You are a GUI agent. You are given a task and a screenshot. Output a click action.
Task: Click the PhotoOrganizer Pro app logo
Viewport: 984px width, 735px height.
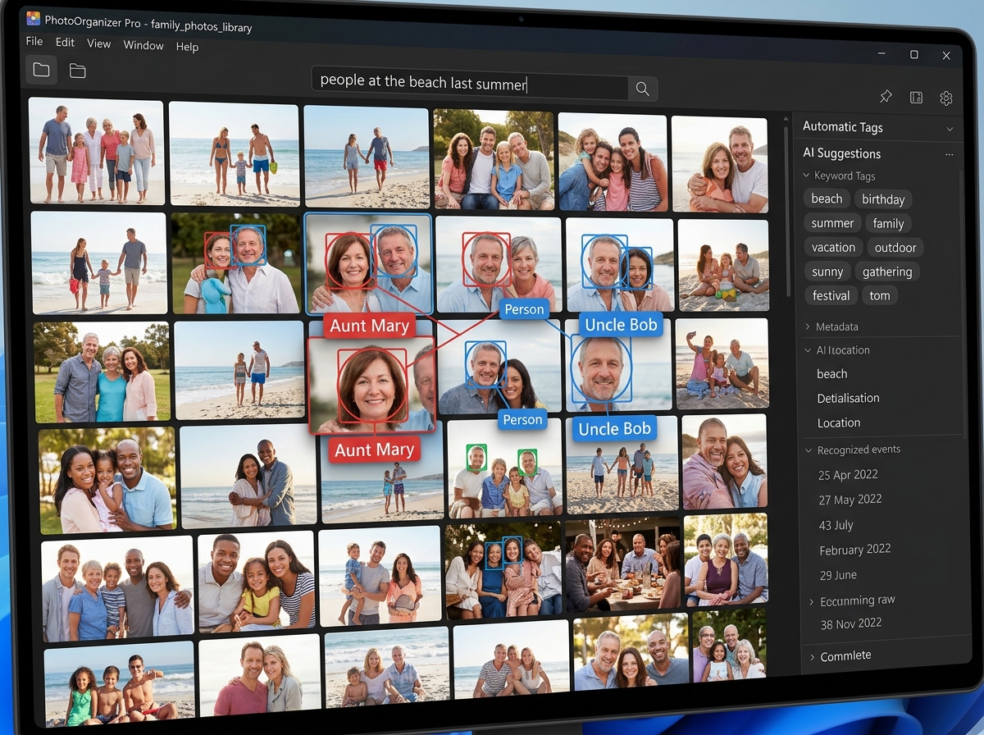click(33, 18)
